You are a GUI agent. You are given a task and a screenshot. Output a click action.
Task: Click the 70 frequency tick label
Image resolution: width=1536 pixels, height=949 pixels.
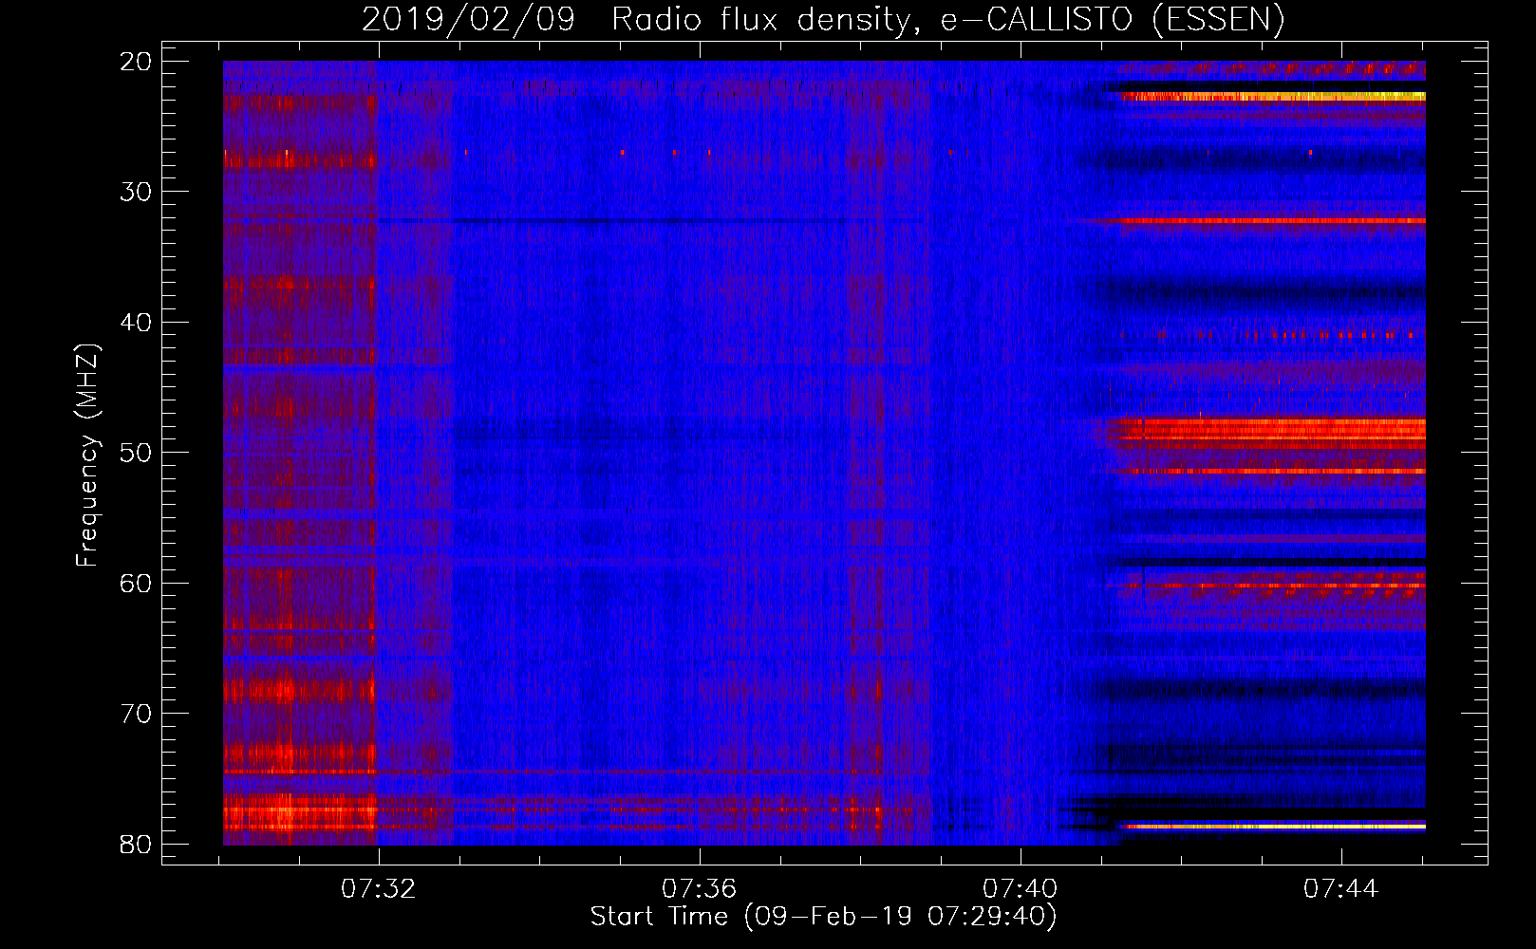[136, 714]
